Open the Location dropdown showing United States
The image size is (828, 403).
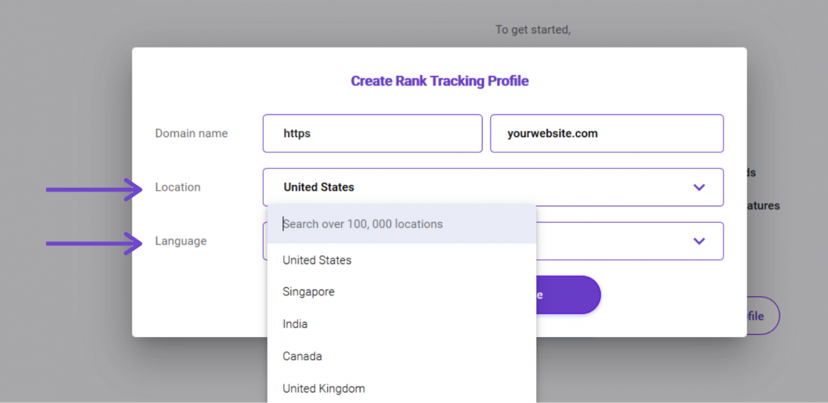pos(493,187)
